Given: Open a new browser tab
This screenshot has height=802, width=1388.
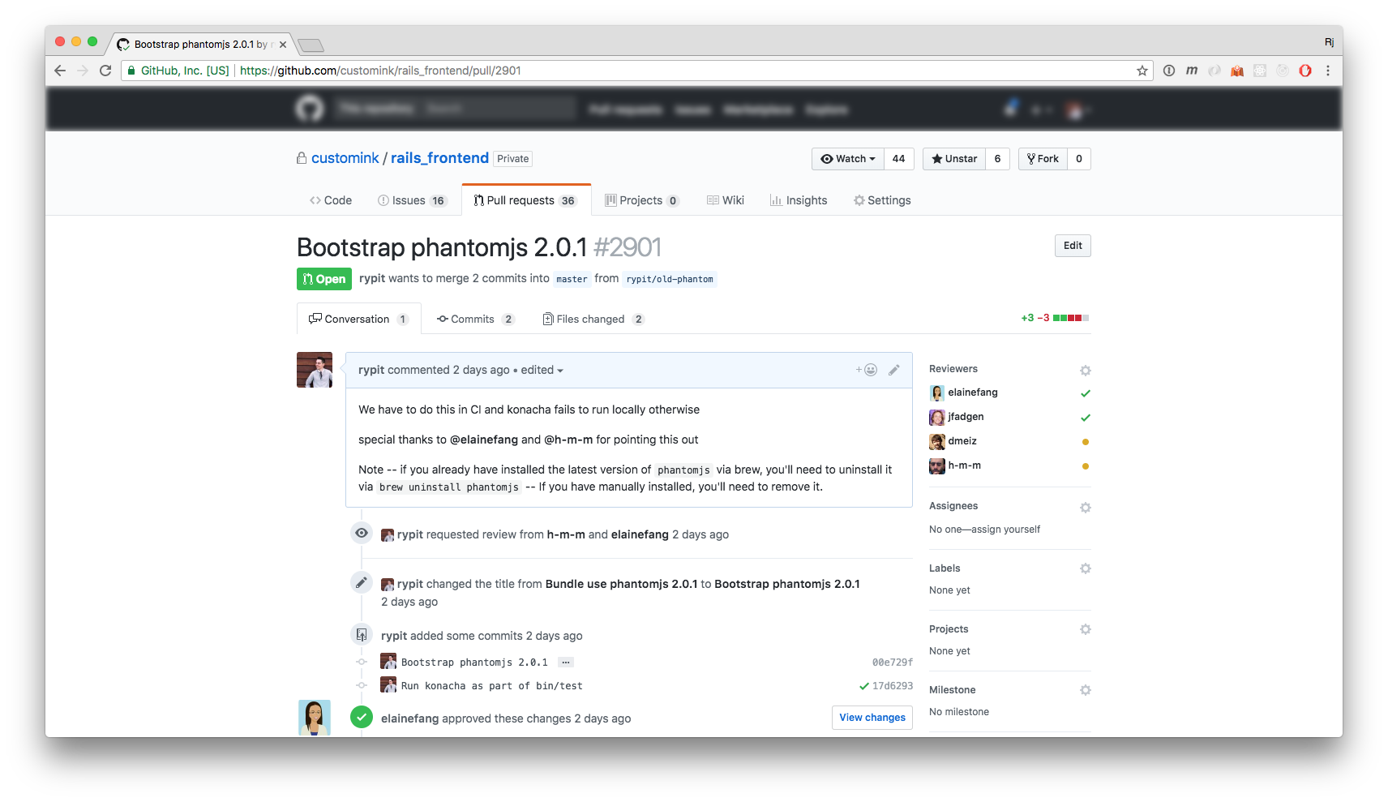Looking at the screenshot, I should [311, 45].
